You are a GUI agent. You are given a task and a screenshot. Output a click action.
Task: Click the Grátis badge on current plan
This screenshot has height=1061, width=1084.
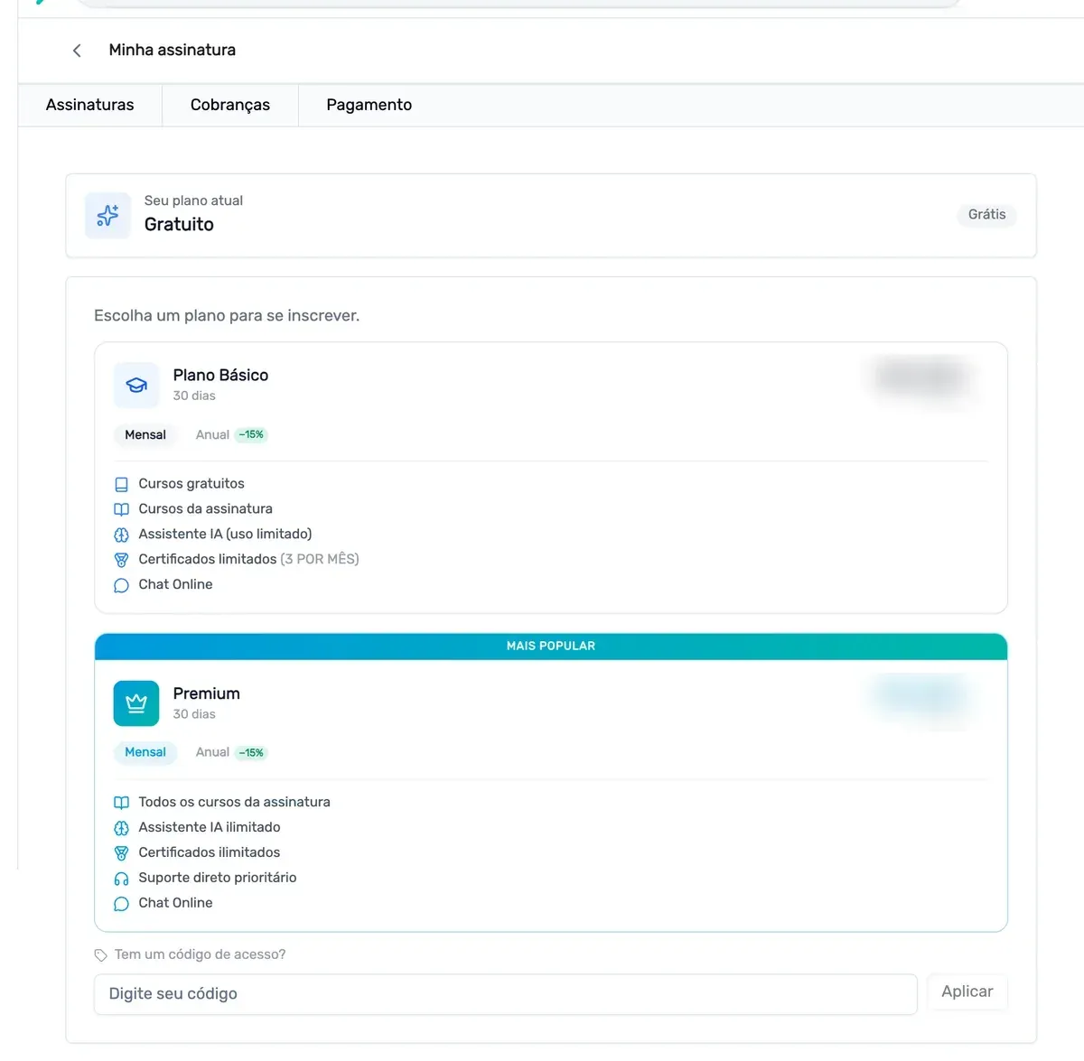tap(986, 215)
